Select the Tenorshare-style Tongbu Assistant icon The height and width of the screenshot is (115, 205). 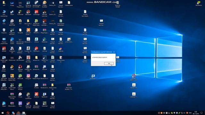(x=45, y=4)
